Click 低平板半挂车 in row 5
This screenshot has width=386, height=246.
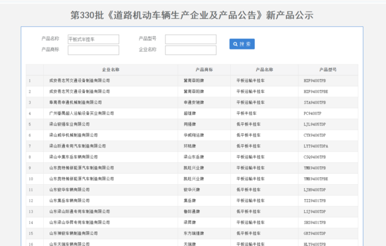point(248,124)
